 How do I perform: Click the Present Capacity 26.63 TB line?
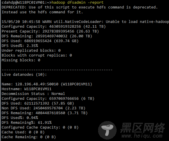point(50,31)
